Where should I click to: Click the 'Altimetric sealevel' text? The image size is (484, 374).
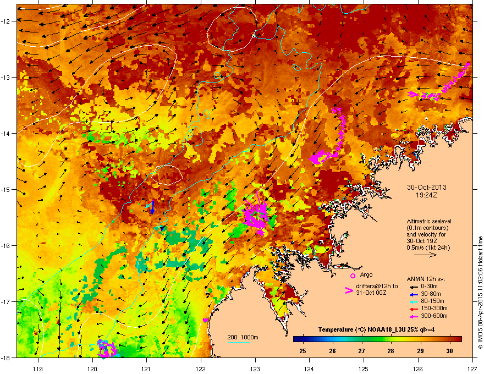click(429, 221)
